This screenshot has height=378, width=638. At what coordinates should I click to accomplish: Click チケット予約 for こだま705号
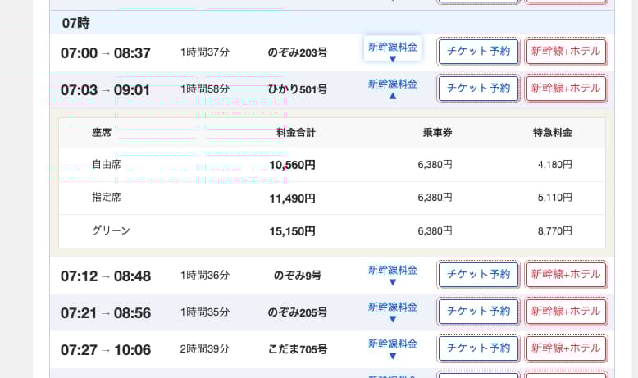pyautogui.click(x=479, y=348)
